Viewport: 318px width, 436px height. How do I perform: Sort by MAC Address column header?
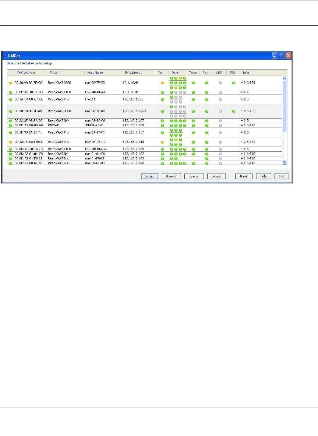point(30,73)
